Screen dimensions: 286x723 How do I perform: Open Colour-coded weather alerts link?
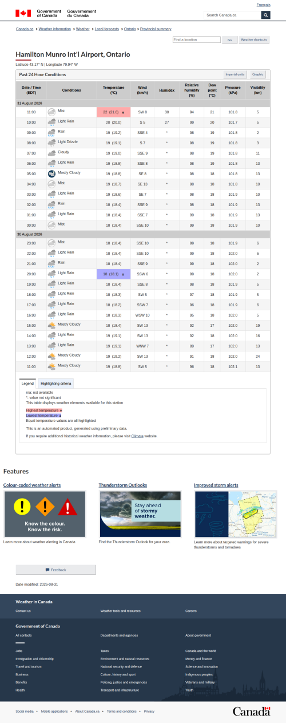tap(32, 485)
